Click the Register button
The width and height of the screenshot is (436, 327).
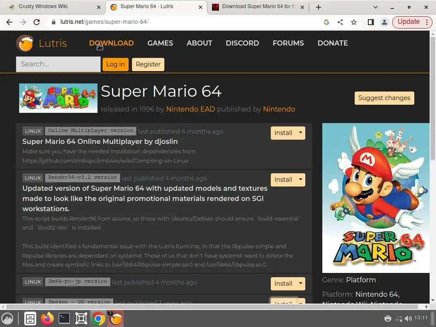(x=148, y=64)
